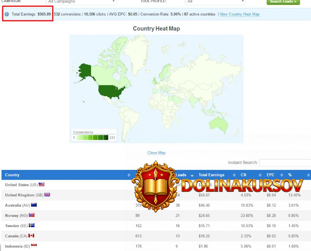Sort by the Leads column arrow

pos(192,175)
